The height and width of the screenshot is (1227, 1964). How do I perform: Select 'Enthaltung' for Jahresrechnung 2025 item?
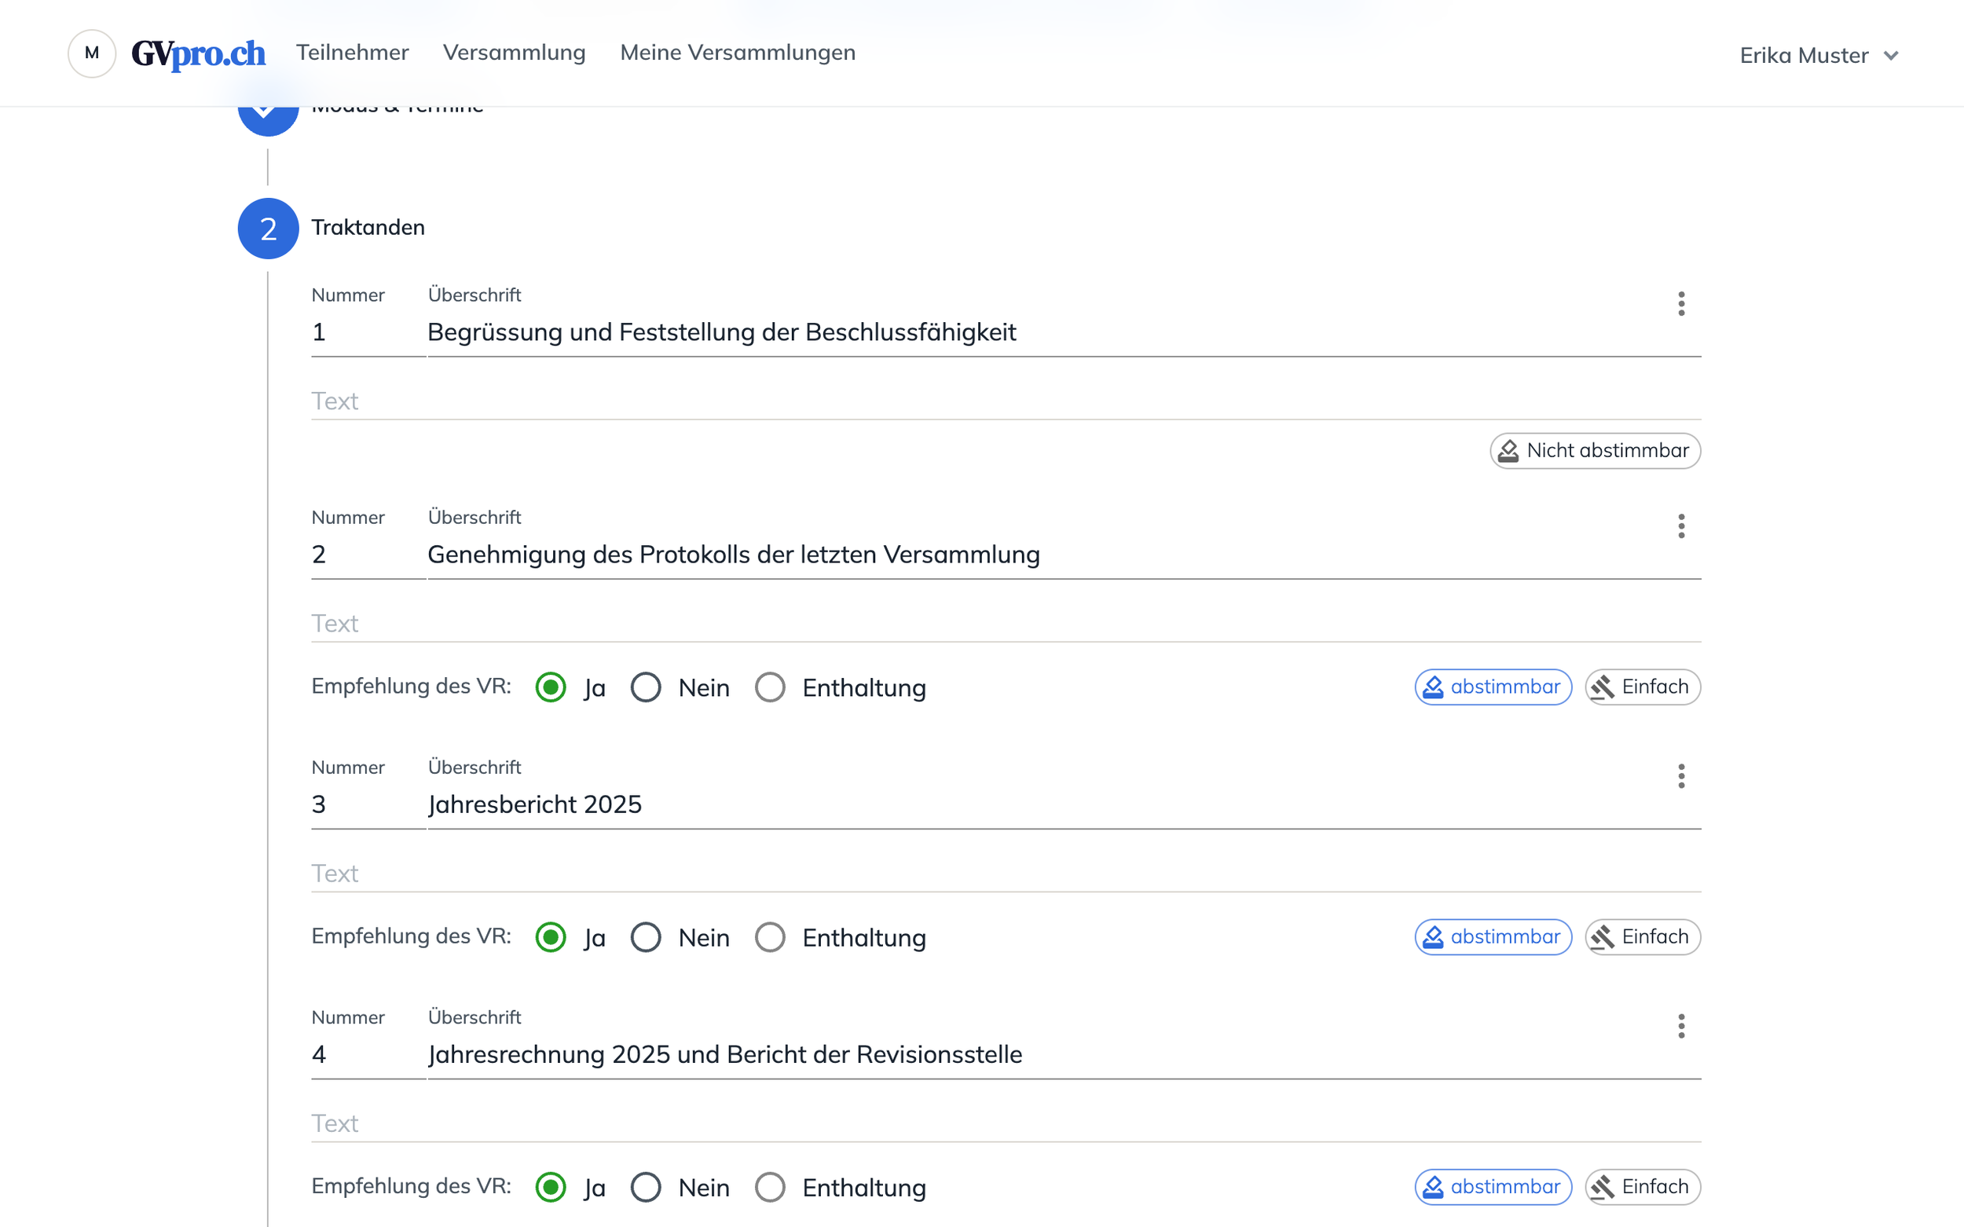[x=770, y=1187]
